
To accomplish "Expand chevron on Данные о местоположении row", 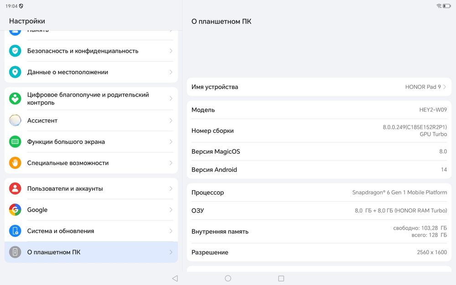I will coord(171,72).
